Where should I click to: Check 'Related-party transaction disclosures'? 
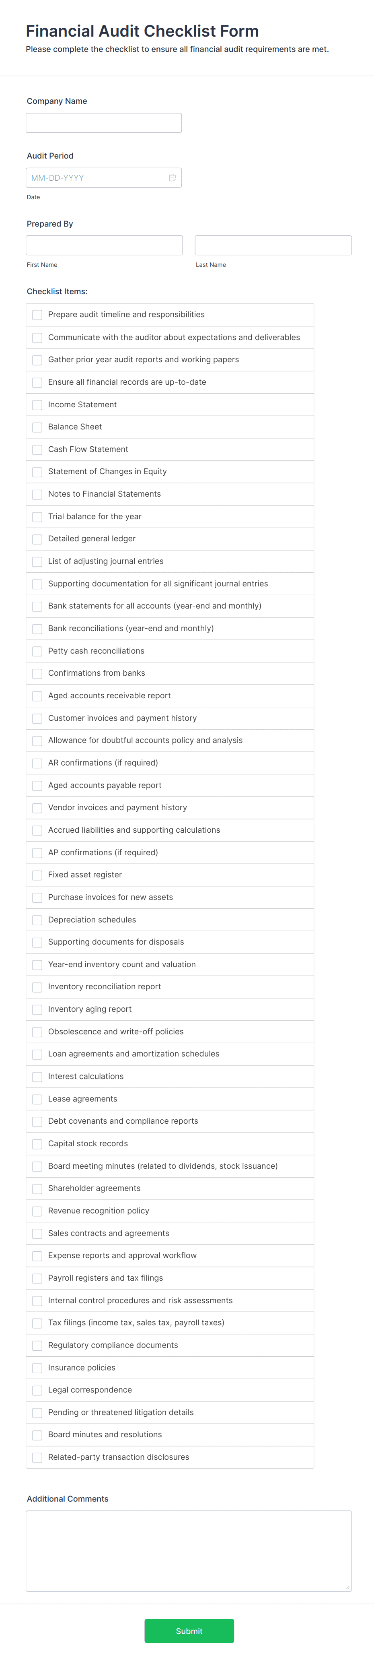pos(37,1457)
